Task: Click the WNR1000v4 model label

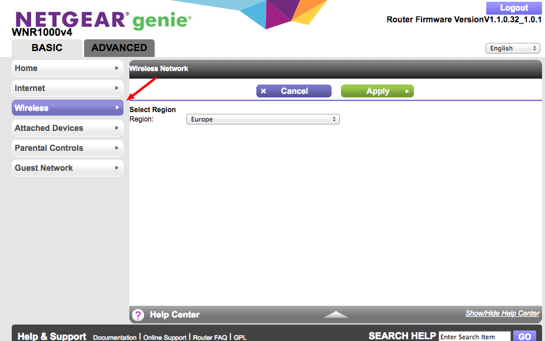Action: [42, 33]
